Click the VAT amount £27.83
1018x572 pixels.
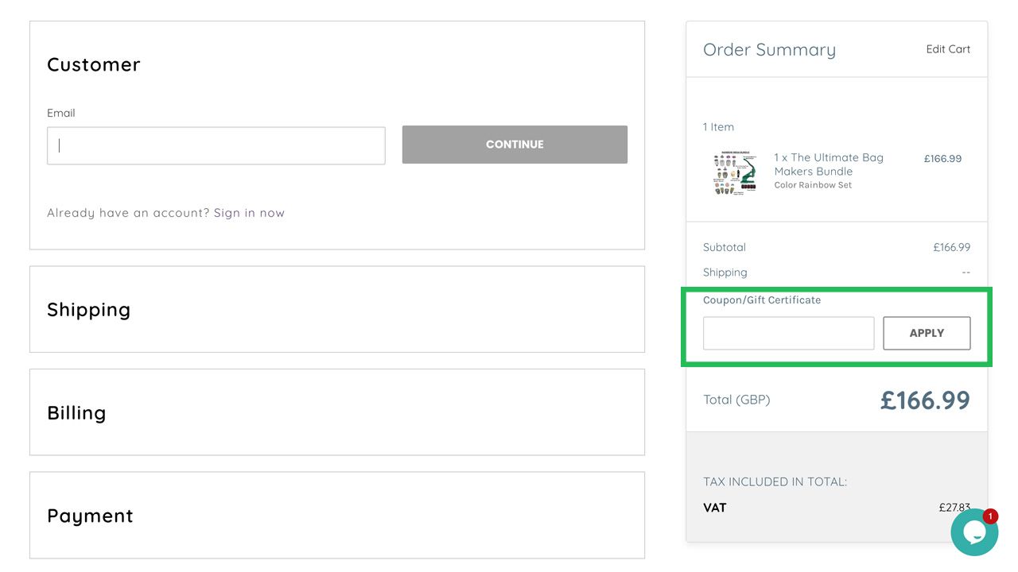point(954,508)
